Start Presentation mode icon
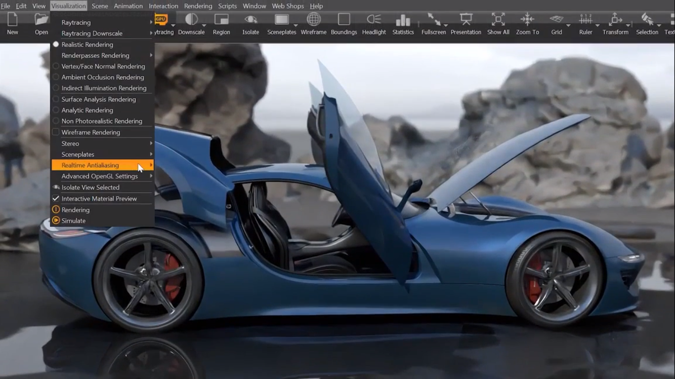The width and height of the screenshot is (675, 379). [x=466, y=20]
